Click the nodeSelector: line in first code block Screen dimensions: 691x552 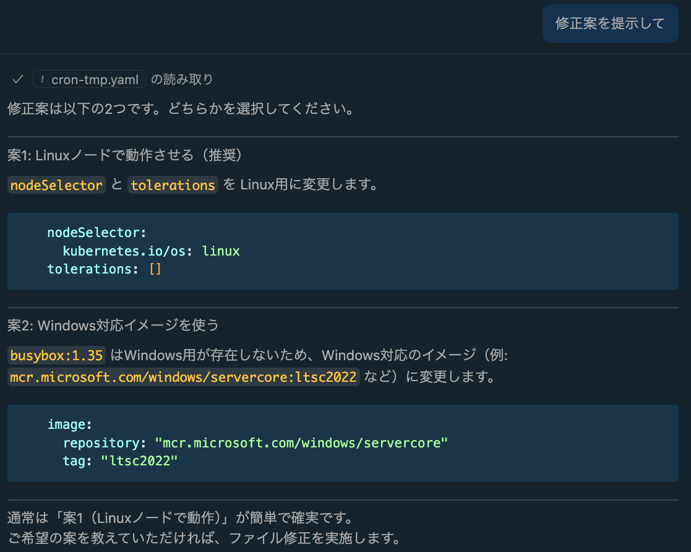(97, 233)
